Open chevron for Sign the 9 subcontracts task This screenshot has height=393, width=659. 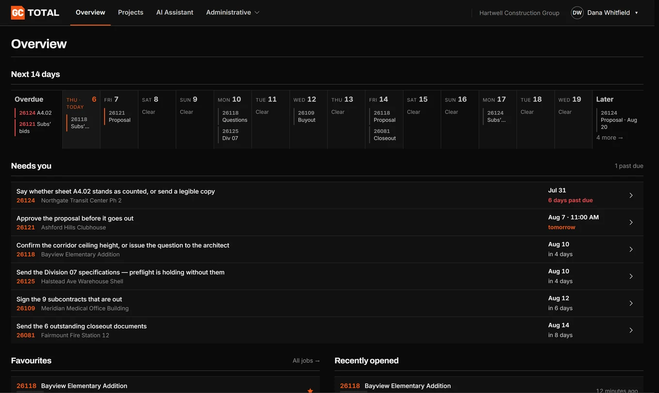pos(631,303)
